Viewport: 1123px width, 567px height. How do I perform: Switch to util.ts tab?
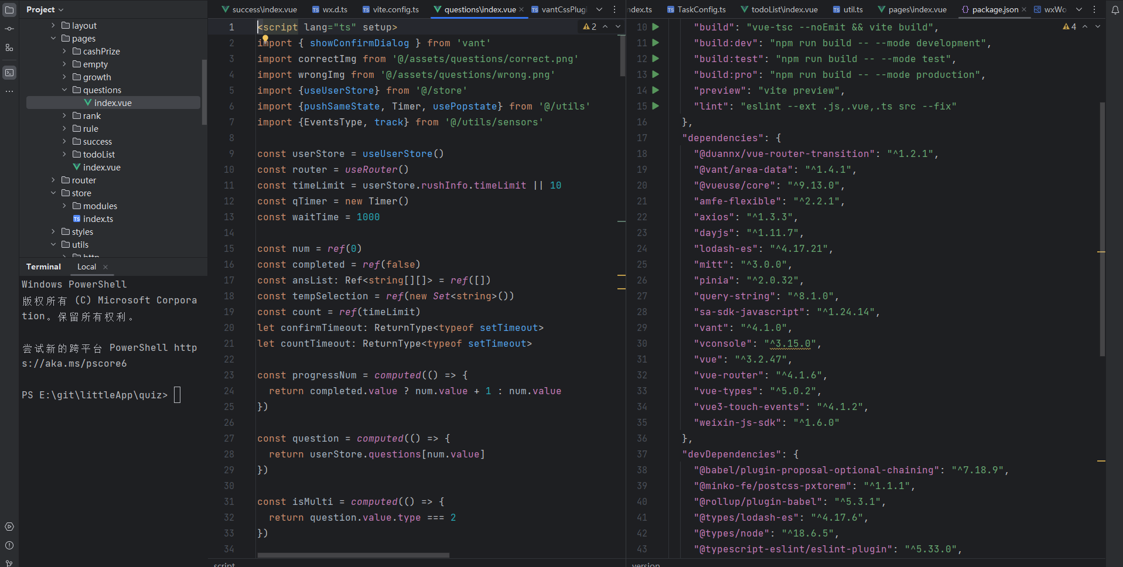coord(848,9)
